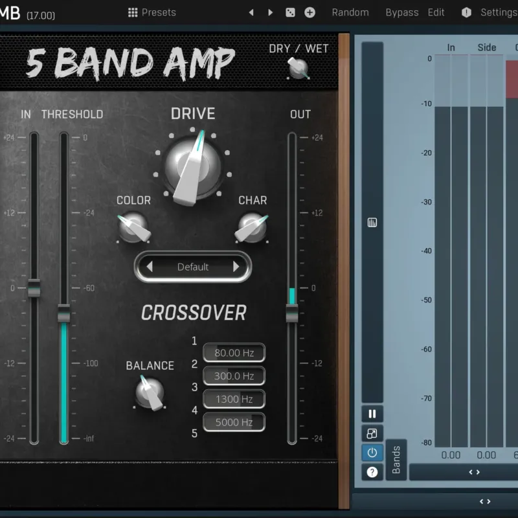Open the Settings menu
Viewport: 518px width, 518px height.
(499, 12)
